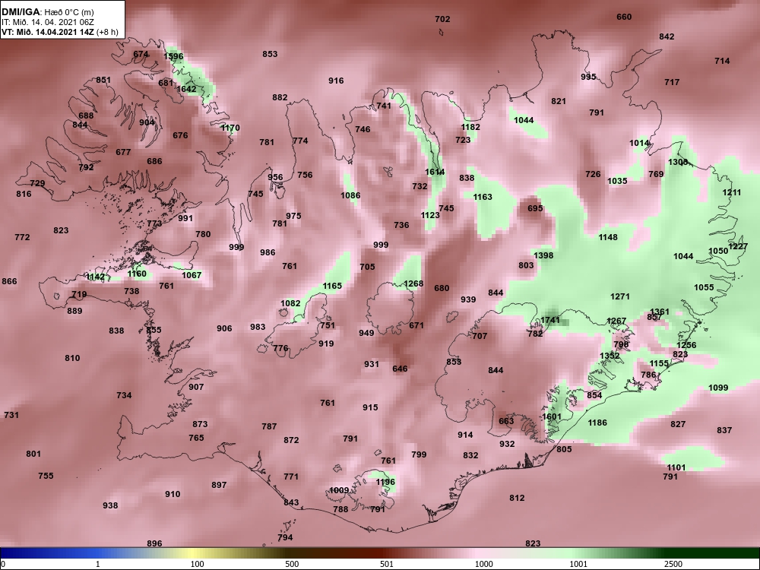The width and height of the screenshot is (760, 570).
Task: Select the map value 866
Action: click(9, 281)
